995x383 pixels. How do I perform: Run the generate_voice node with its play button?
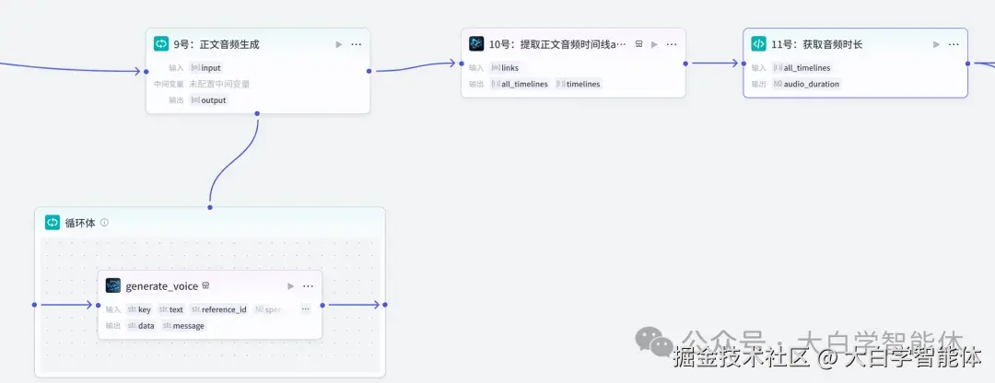pyautogui.click(x=290, y=286)
